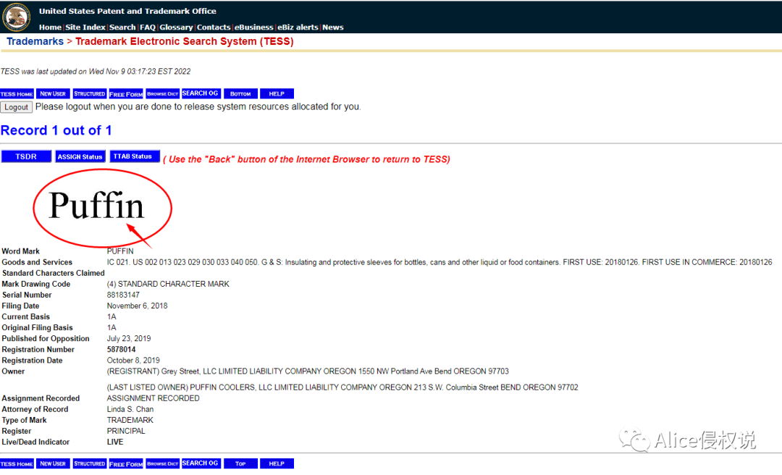The image size is (782, 475).
Task: Click the top New User button
Action: (x=53, y=94)
